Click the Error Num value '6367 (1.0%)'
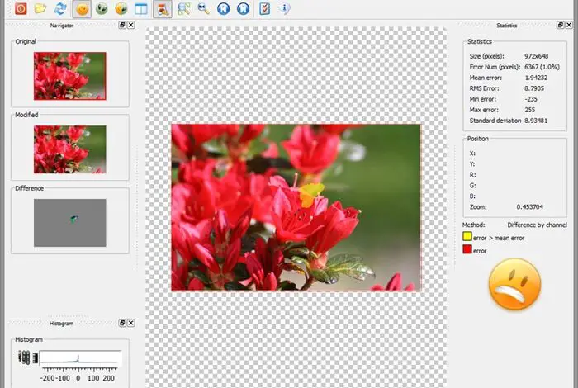 (x=542, y=67)
